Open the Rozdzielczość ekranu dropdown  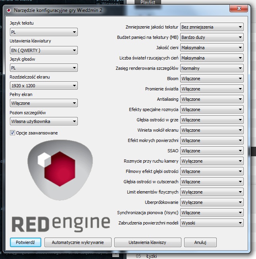click(44, 86)
